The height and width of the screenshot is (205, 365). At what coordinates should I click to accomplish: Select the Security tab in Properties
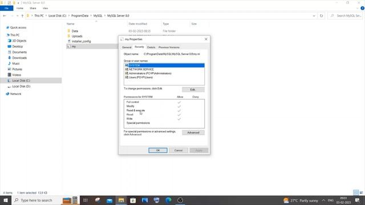tap(139, 47)
